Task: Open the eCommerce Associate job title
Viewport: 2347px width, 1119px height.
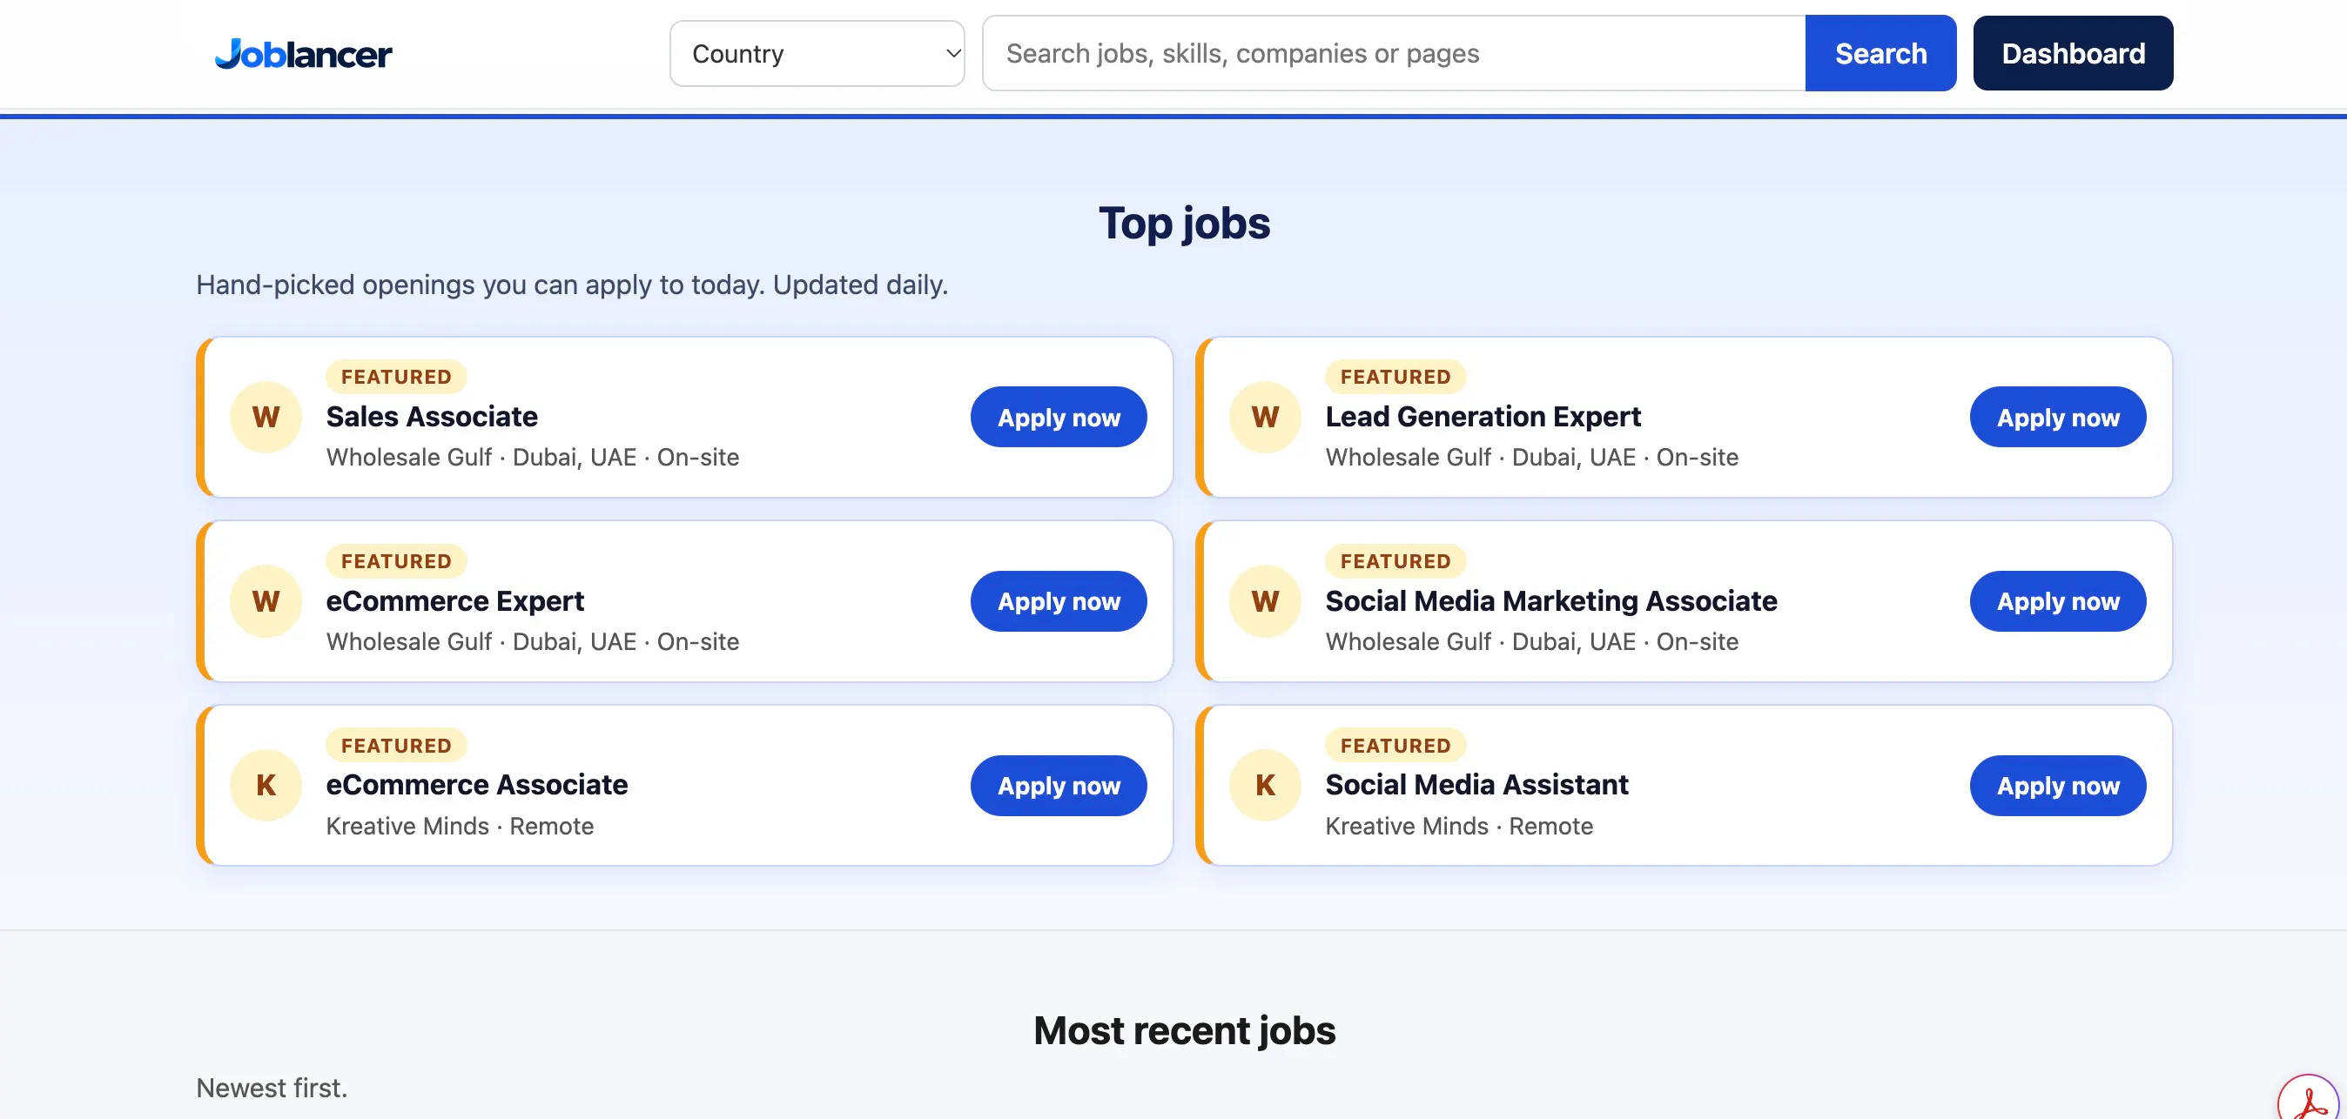Action: (x=476, y=785)
